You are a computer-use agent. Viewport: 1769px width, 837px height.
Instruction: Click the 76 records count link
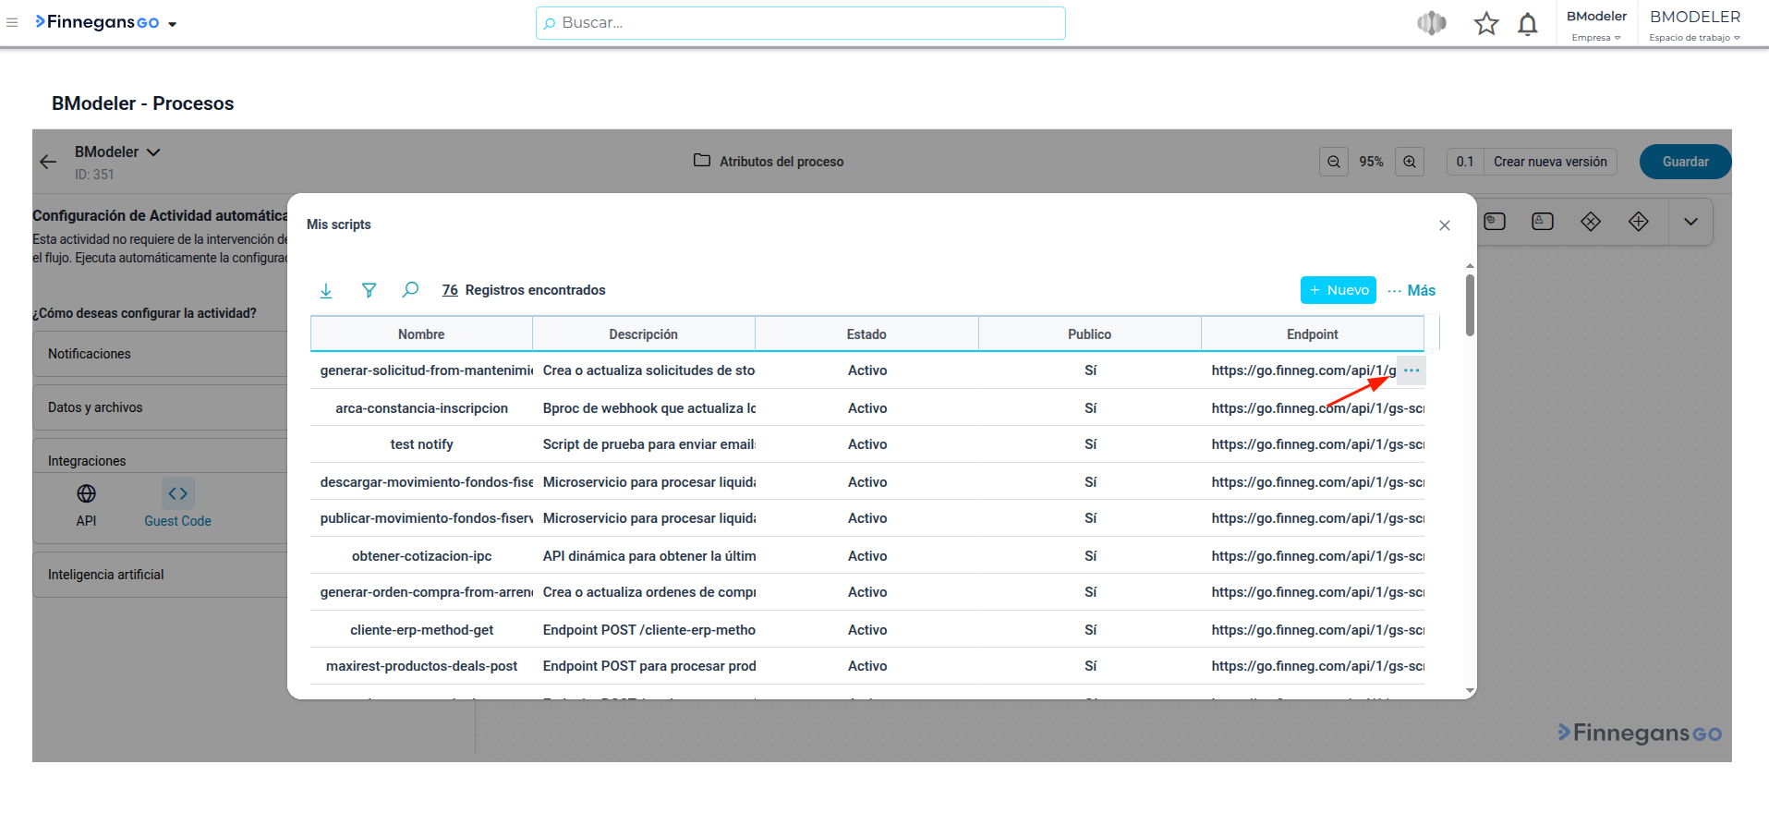[450, 290]
